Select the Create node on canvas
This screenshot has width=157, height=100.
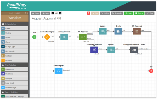point(118,31)
